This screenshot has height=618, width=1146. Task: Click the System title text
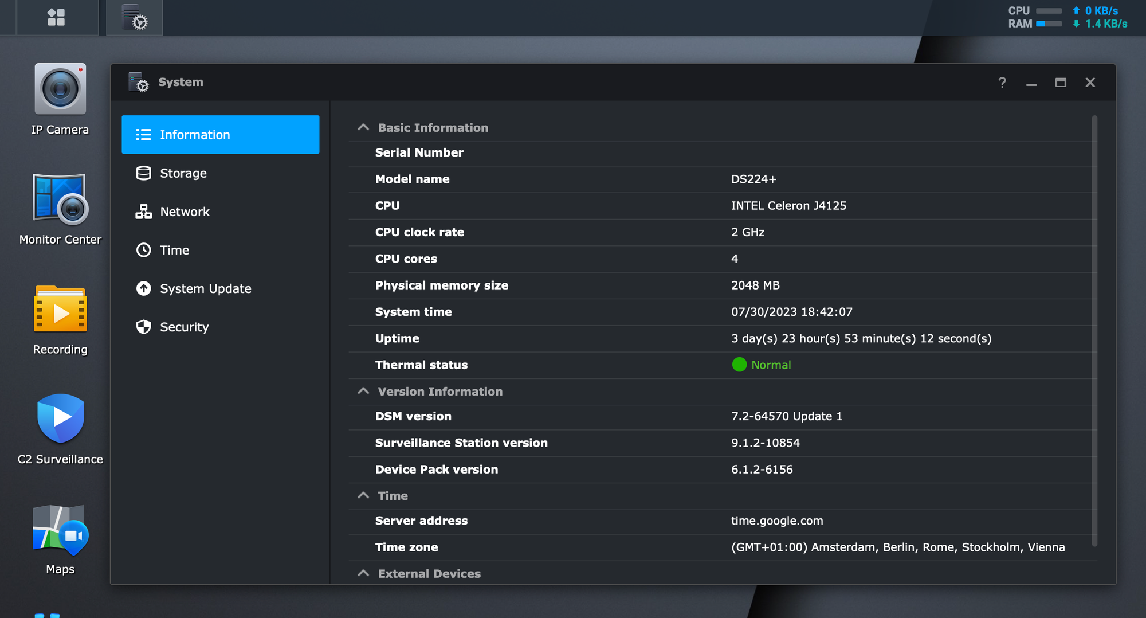[x=180, y=82]
